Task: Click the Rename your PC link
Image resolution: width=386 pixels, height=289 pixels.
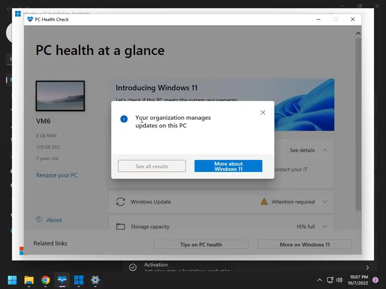Action: click(x=57, y=175)
